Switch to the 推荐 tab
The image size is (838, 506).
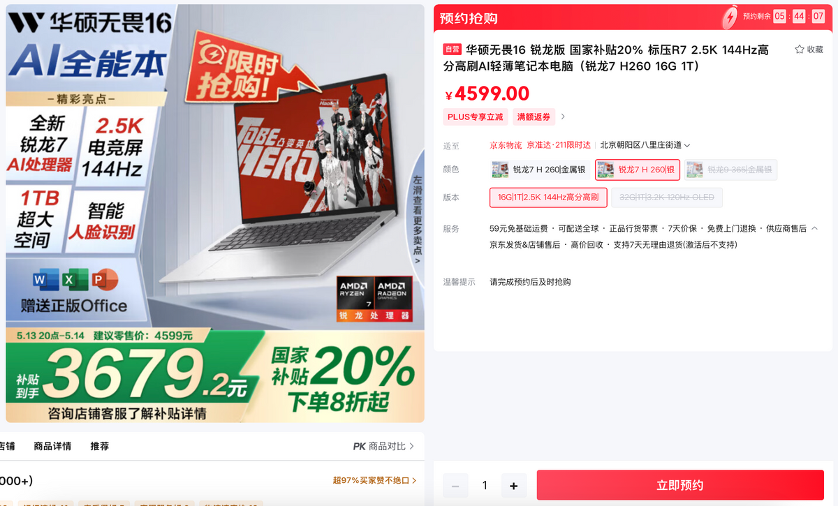point(100,446)
